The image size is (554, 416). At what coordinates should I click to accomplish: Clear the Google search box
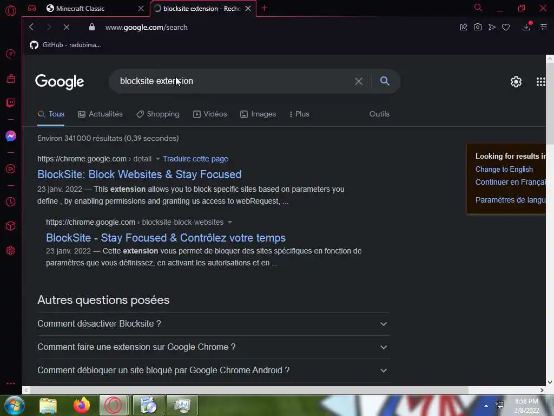(x=358, y=81)
